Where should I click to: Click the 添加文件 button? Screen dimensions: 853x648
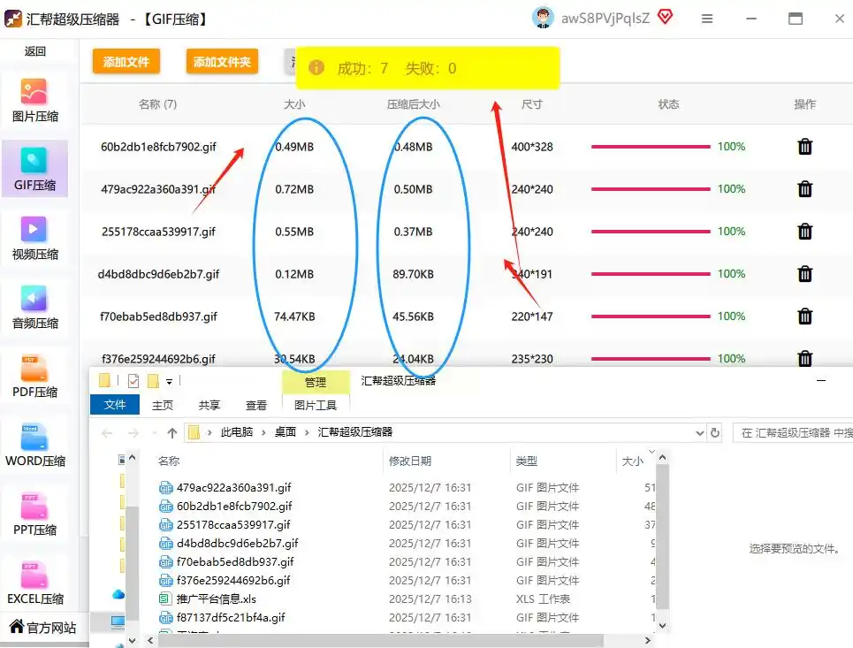[x=126, y=62]
